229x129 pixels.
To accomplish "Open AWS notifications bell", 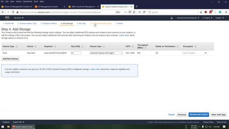I will [172, 18].
